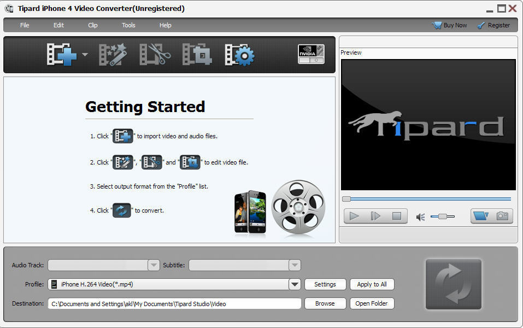Click the Getting Started crop icon
Image resolution: width=523 pixels, height=328 pixels.
(190, 162)
